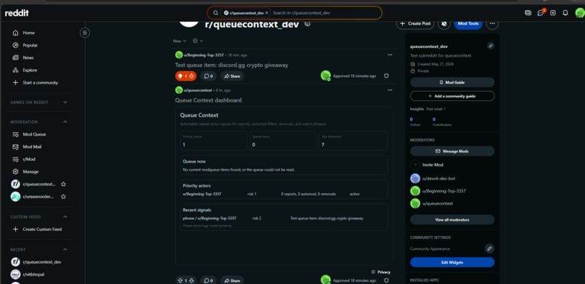
Task: Open comments on Queue Context dashboard post
Action: coord(208,280)
